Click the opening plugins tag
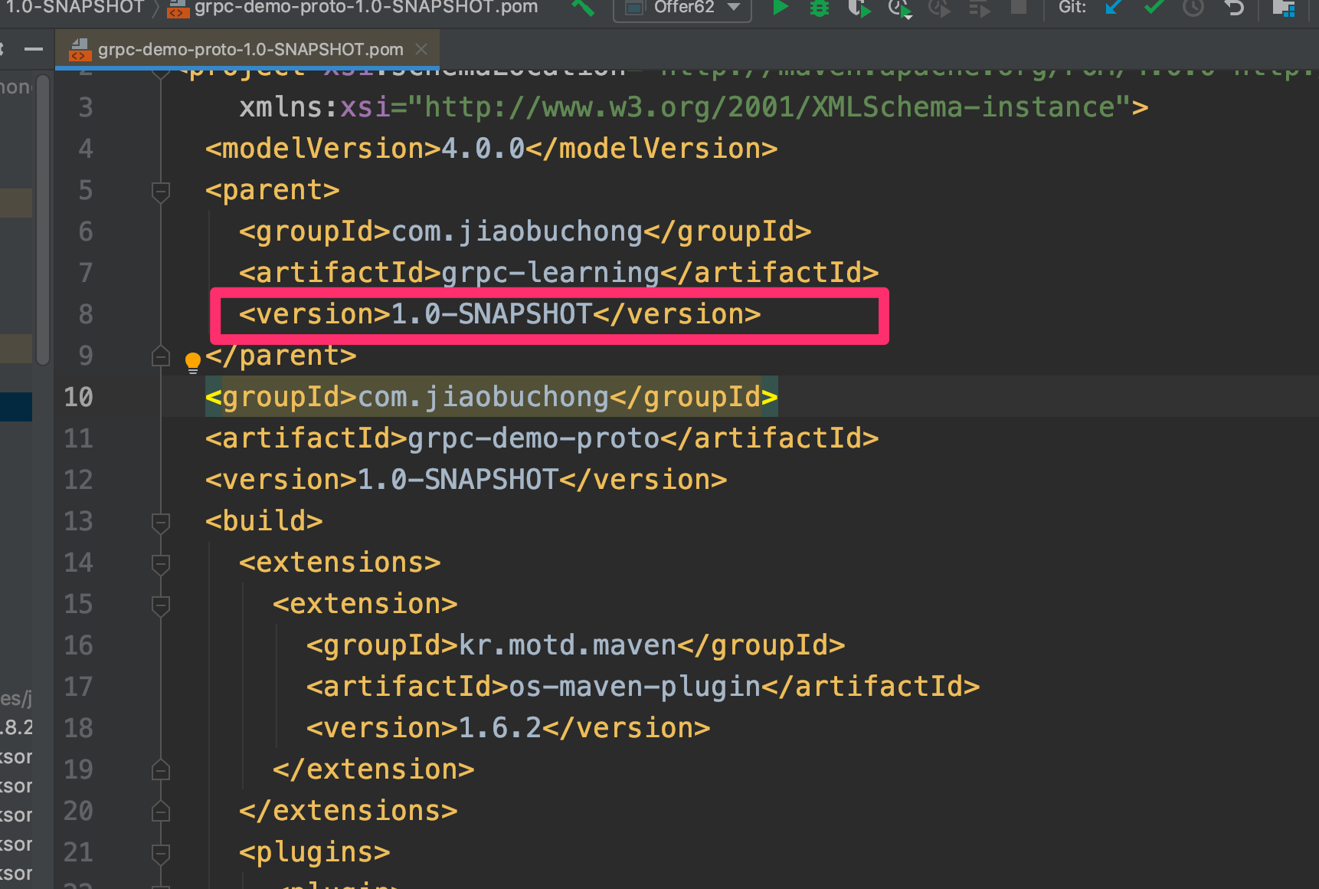 point(314,852)
